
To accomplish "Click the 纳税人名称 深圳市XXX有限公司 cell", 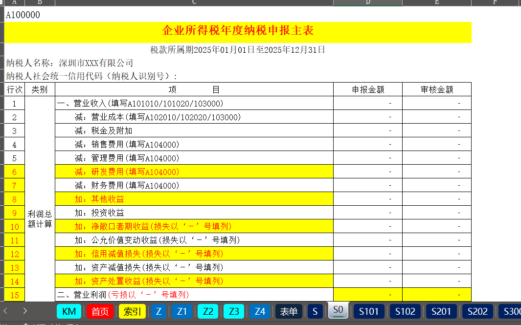I will tap(70, 63).
